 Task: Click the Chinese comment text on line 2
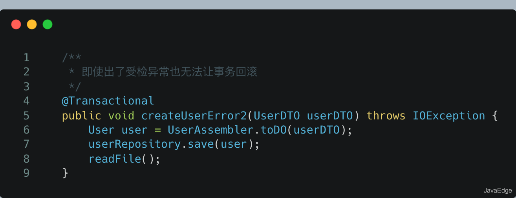coord(169,72)
